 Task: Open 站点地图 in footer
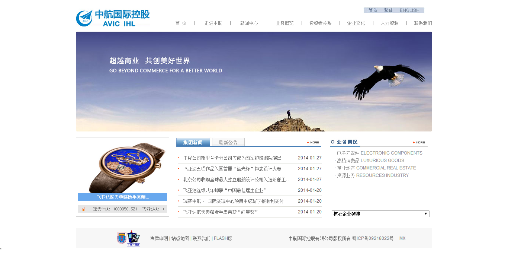coord(180,238)
